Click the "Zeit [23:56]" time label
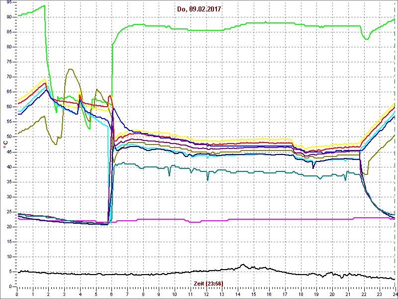This screenshot has height=299, width=398. point(208,284)
